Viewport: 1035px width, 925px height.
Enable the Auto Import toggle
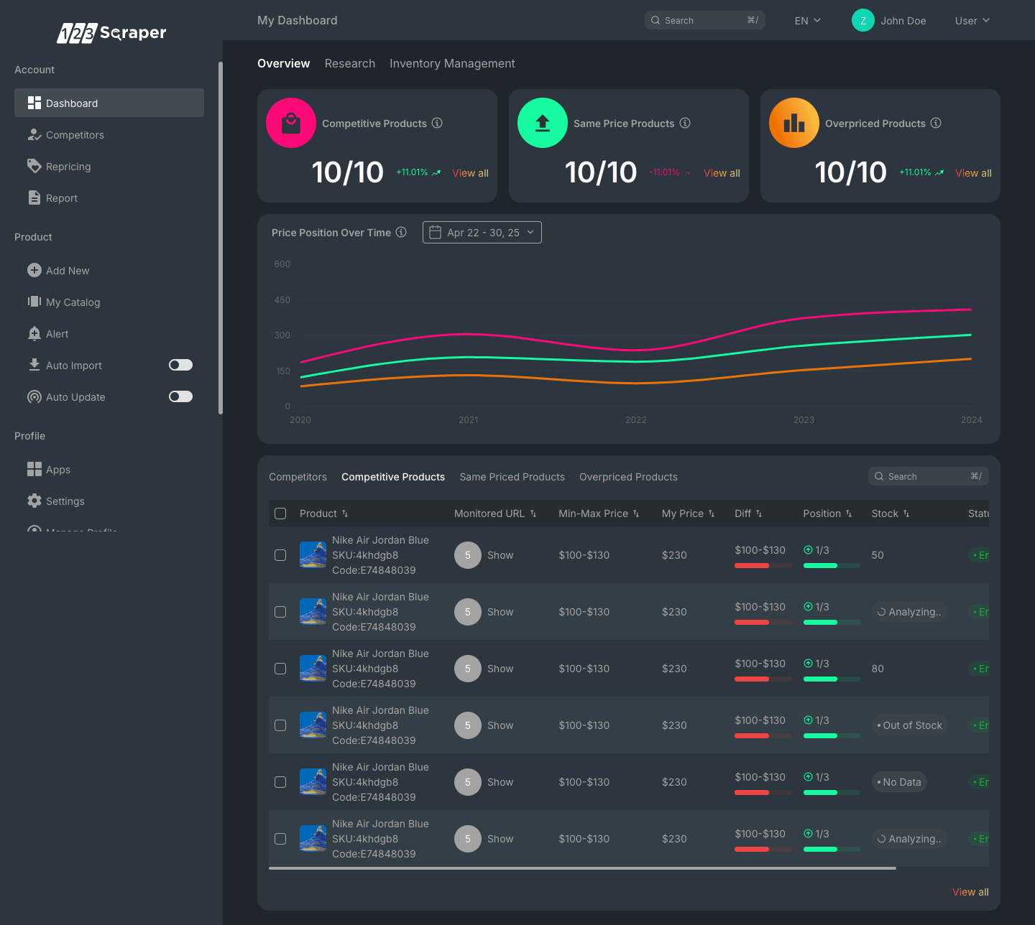click(x=180, y=365)
